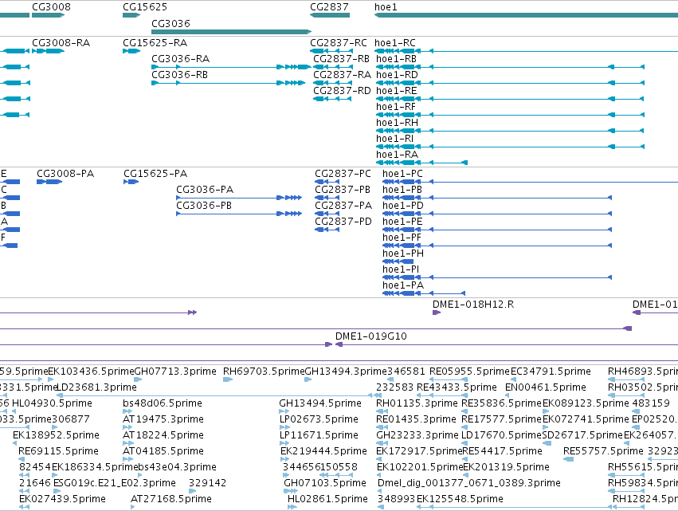This screenshot has width=678, height=511.
Task: Select EST EN00461.5prime
Action: pyautogui.click(x=546, y=387)
